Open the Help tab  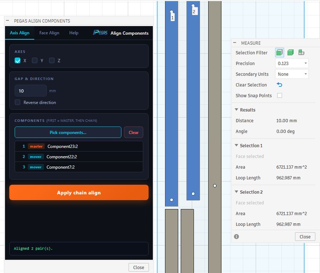(x=74, y=33)
